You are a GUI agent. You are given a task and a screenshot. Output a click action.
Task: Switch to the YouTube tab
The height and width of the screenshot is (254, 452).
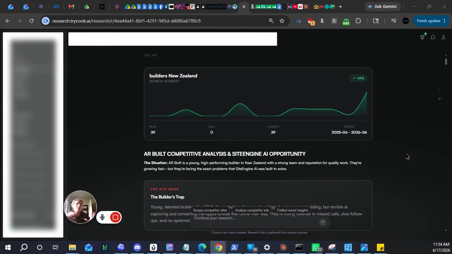pos(294,7)
